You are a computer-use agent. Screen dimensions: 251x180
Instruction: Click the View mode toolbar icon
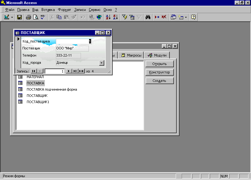pos(7,17)
